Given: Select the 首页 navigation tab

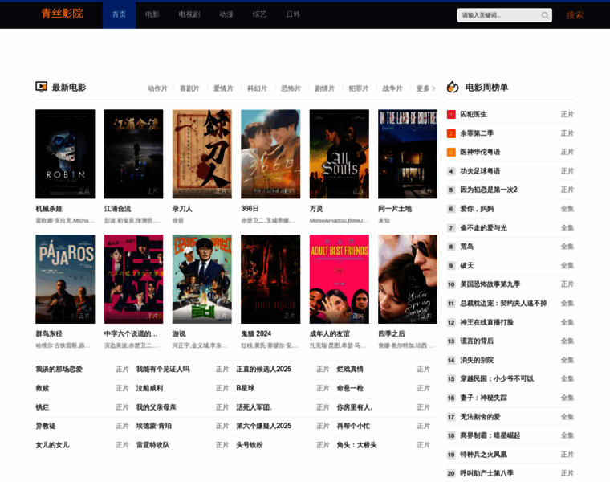Looking at the screenshot, I should click(x=119, y=14).
